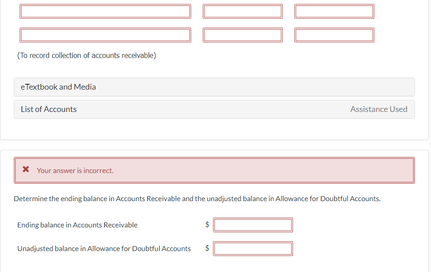The image size is (431, 272).
Task: Click the second-row debit amount field
Action: tap(243, 35)
